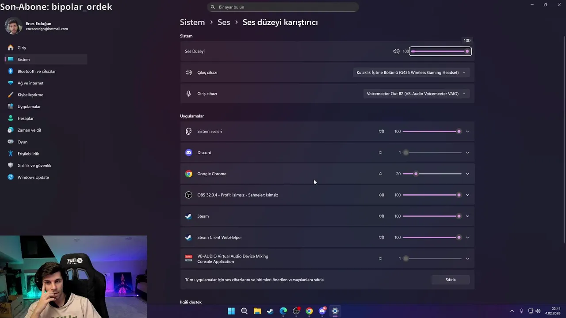This screenshot has height=318, width=566.
Task: Expand OBS 32.0.4 row chevron
Action: click(x=467, y=195)
